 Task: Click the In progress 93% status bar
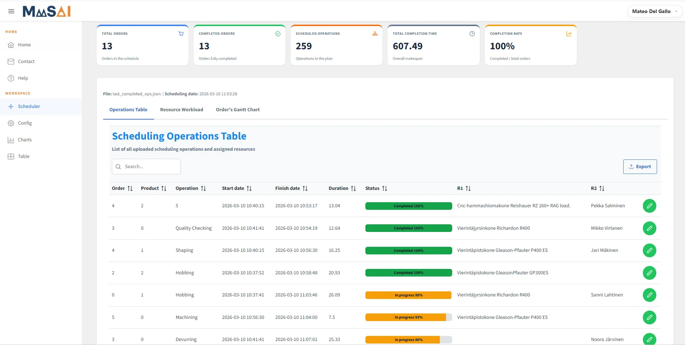[x=409, y=317]
